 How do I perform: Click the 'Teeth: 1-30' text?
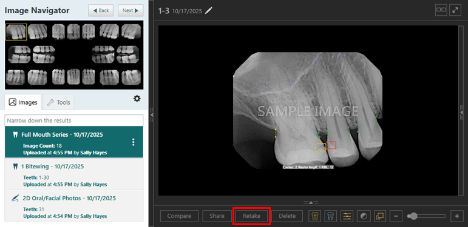coord(36,177)
